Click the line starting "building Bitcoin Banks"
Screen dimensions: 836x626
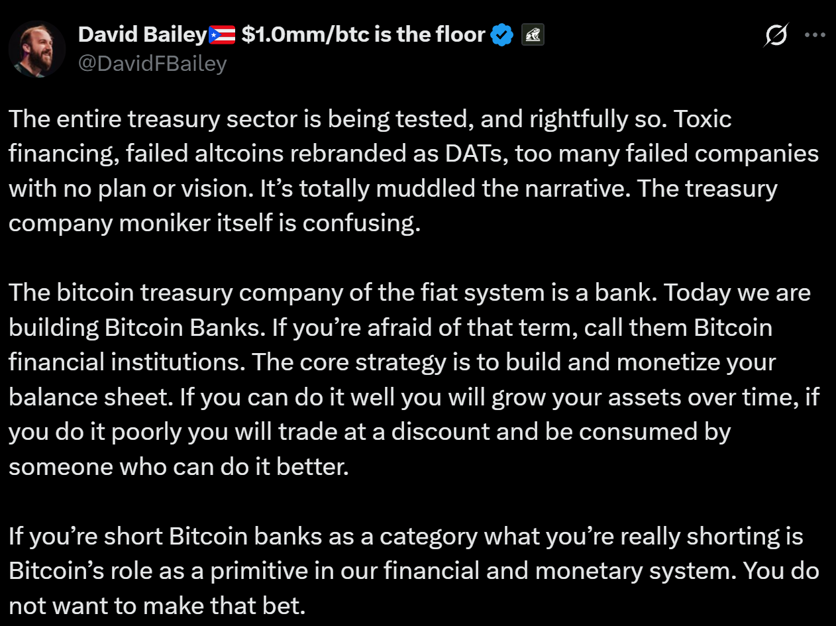coord(390,327)
